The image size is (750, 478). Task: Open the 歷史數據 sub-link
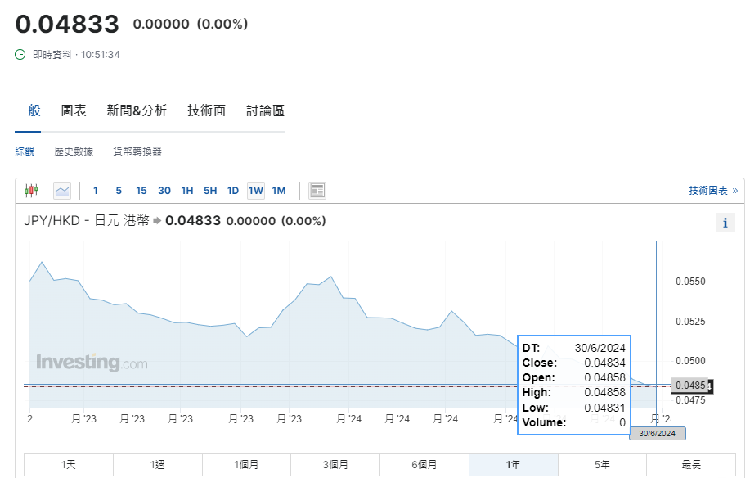pos(74,151)
